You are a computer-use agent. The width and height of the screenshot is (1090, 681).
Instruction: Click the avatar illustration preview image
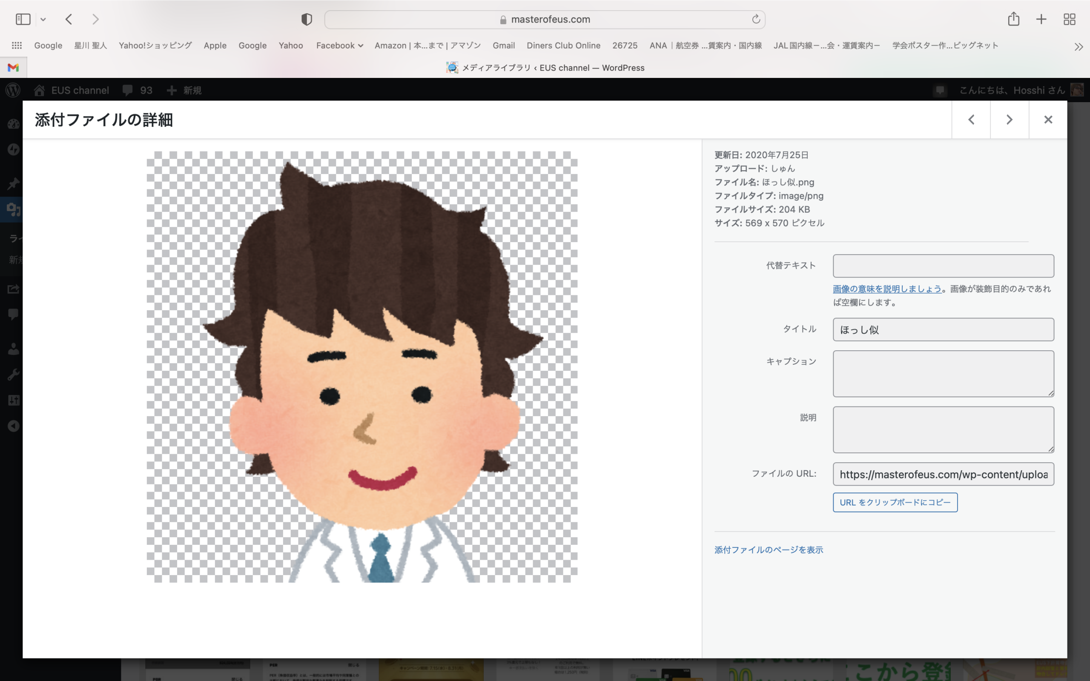click(x=361, y=366)
